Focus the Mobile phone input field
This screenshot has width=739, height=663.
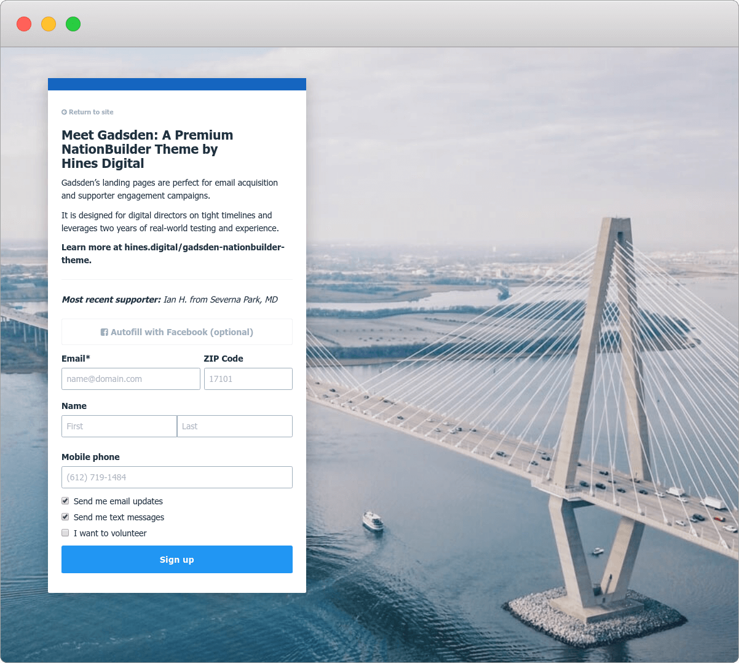[176, 477]
